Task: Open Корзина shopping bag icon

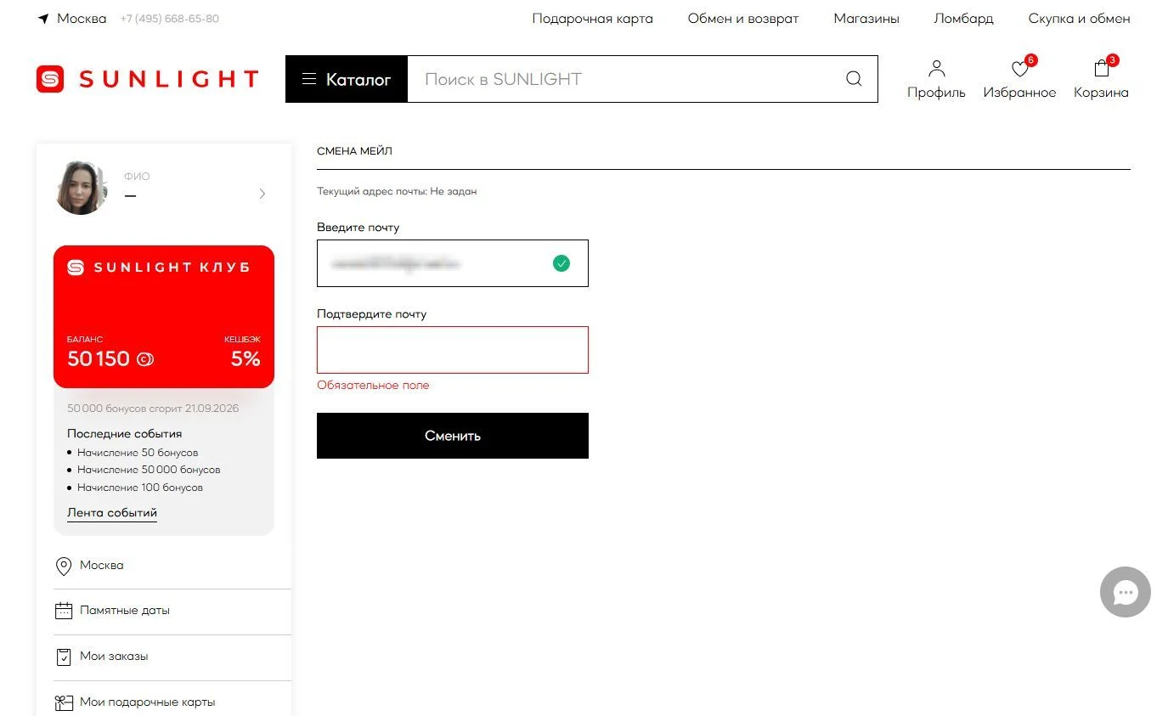Action: [1102, 69]
